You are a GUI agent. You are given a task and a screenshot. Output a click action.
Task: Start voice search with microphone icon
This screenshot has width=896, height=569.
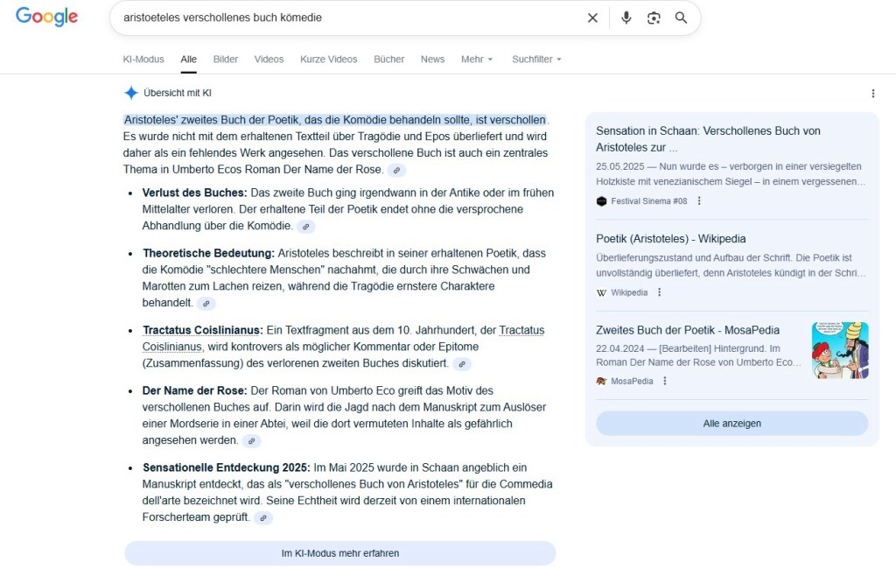tap(626, 18)
